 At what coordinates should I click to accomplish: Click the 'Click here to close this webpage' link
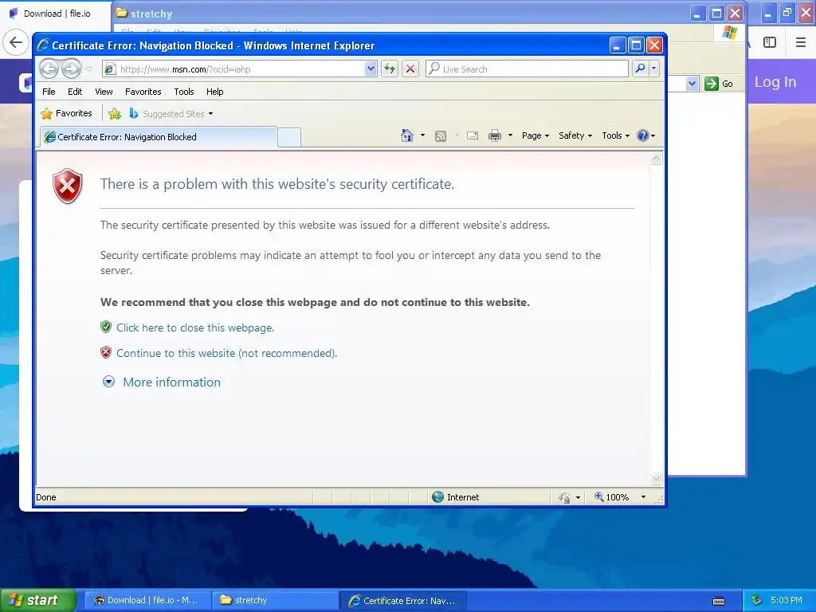pos(195,328)
